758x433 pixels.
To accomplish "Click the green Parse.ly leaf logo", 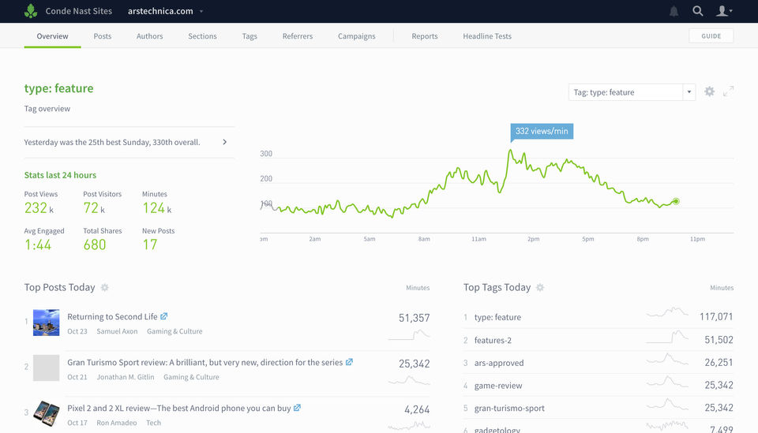I will coord(31,10).
